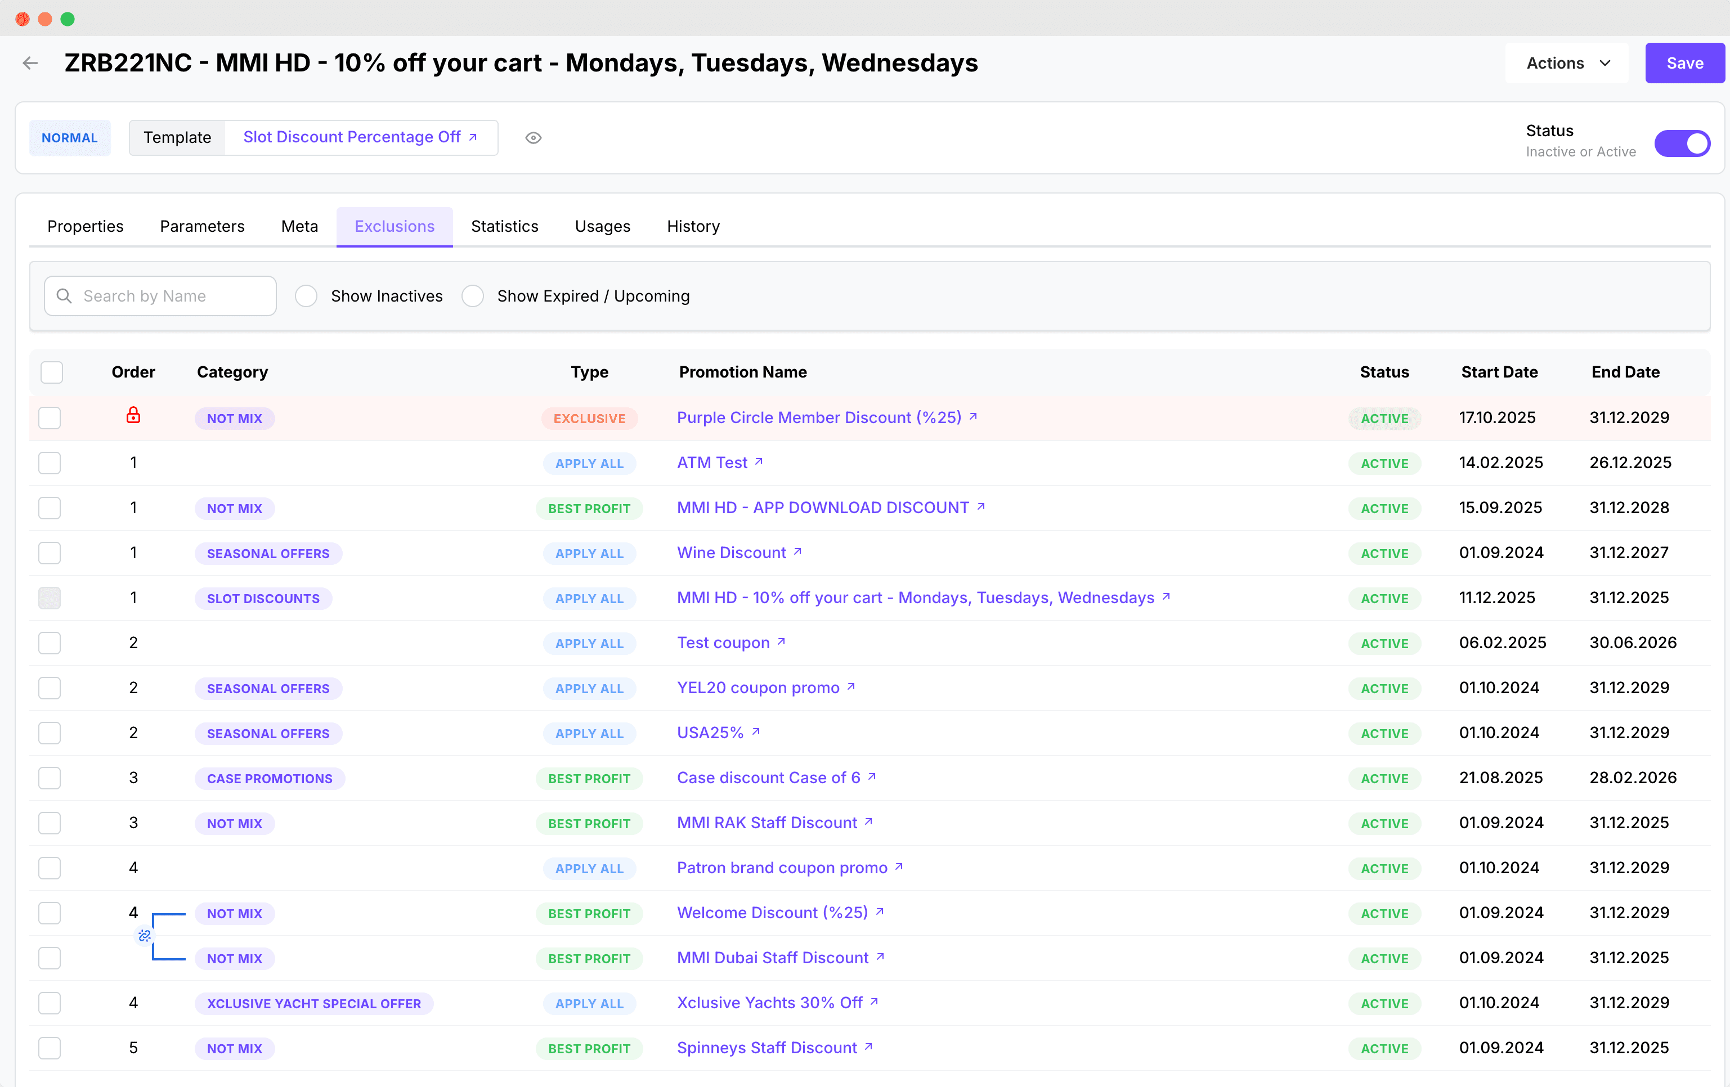Check the select-all header checkbox

tap(52, 372)
